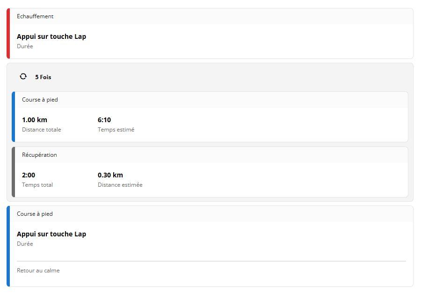Click the "Distance totale" label
The height and width of the screenshot is (293, 421).
point(41,130)
